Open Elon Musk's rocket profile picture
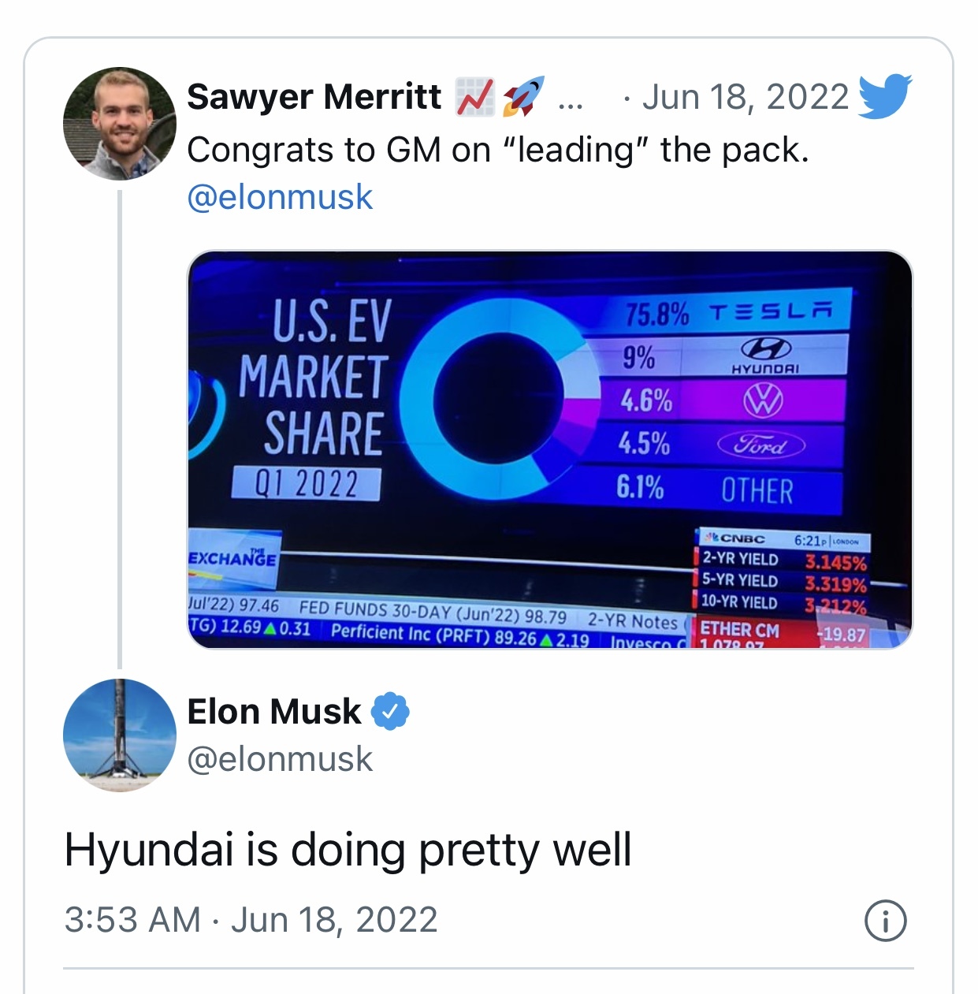 [x=119, y=735]
